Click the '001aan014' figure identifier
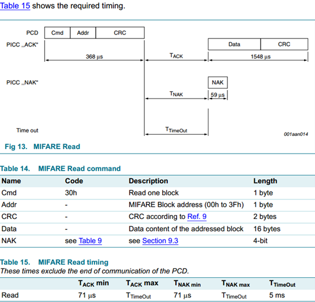315x302 pixels. click(x=296, y=134)
